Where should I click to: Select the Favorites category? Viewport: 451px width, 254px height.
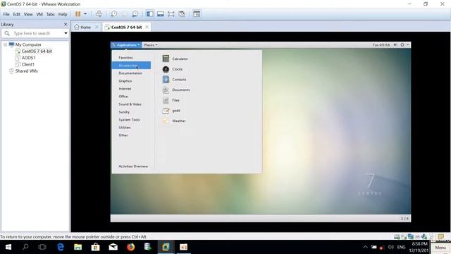[x=125, y=58]
